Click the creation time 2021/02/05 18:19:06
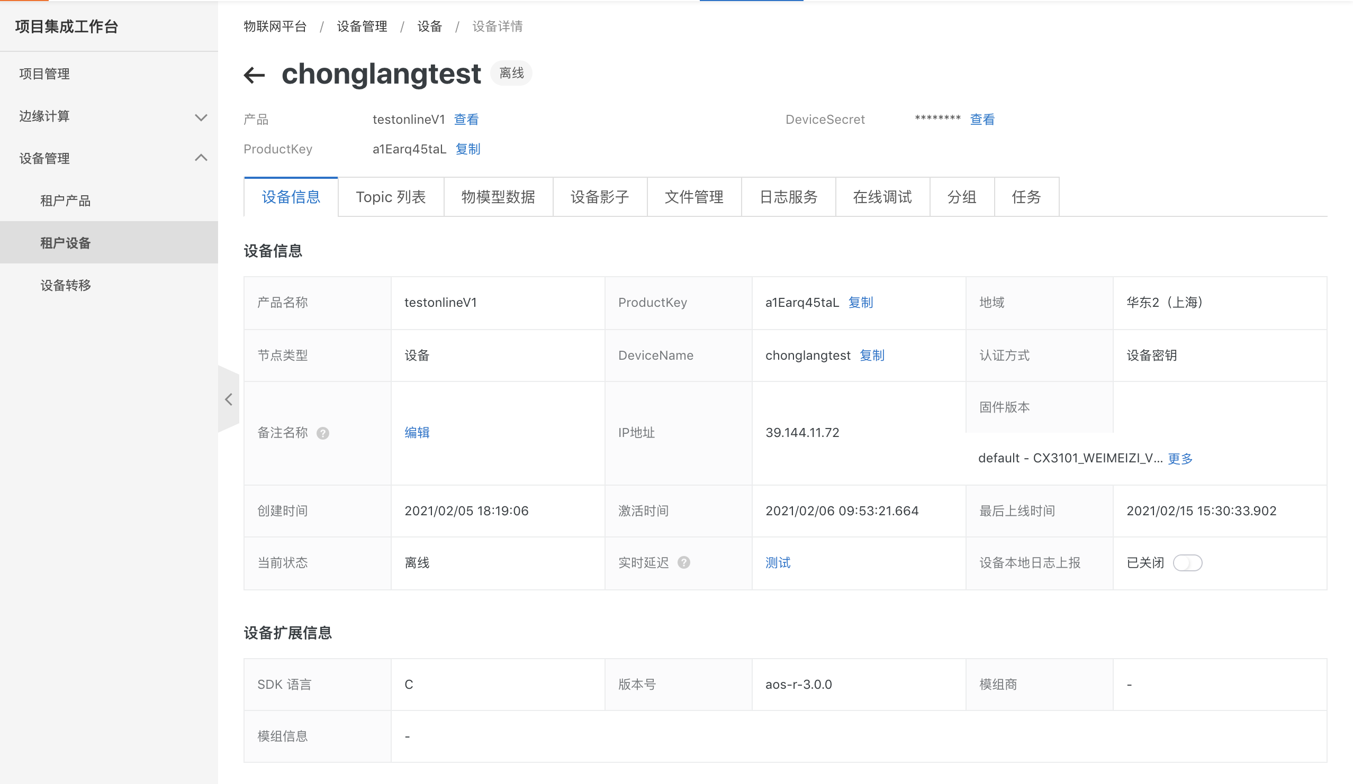 [466, 511]
